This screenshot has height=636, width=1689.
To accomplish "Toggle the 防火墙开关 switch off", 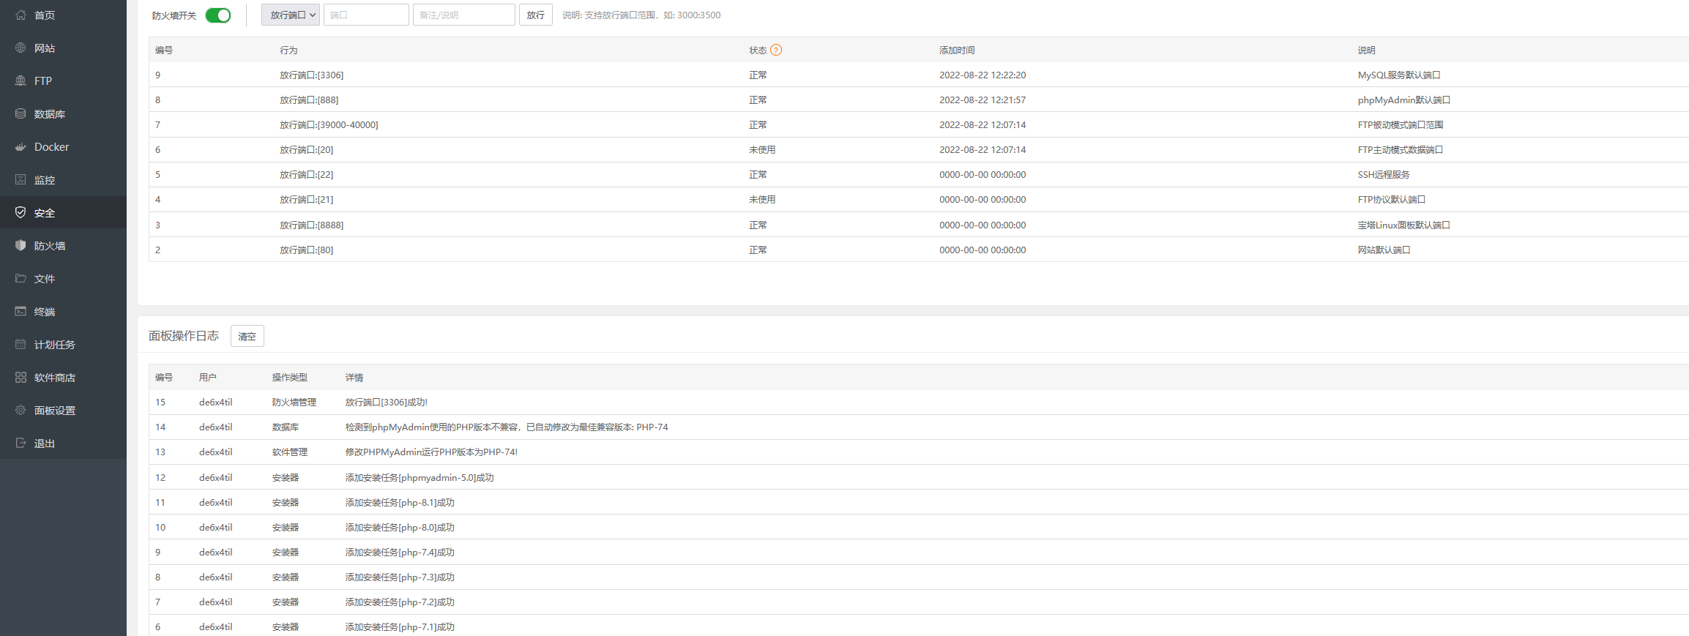I will click(x=218, y=15).
